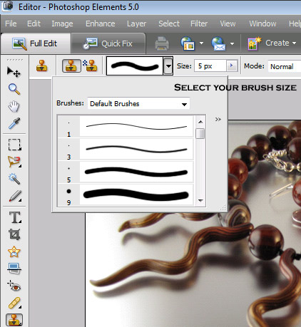Open the Default Brushes dropdown
The image size is (301, 327).
138,103
